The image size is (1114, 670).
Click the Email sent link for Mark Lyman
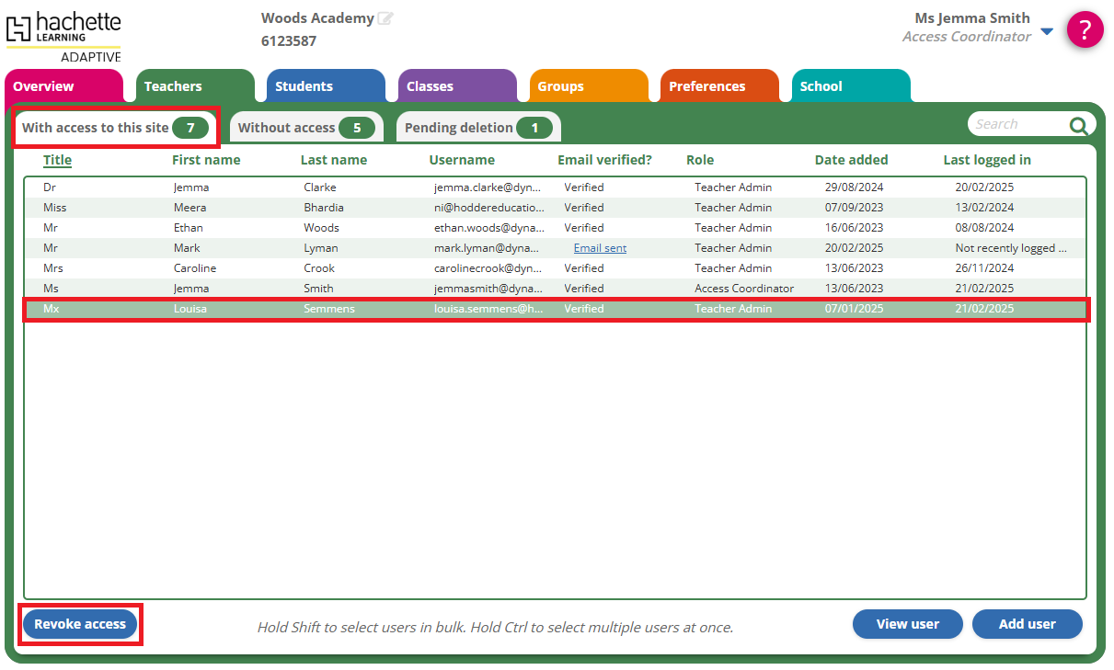pyautogui.click(x=600, y=248)
